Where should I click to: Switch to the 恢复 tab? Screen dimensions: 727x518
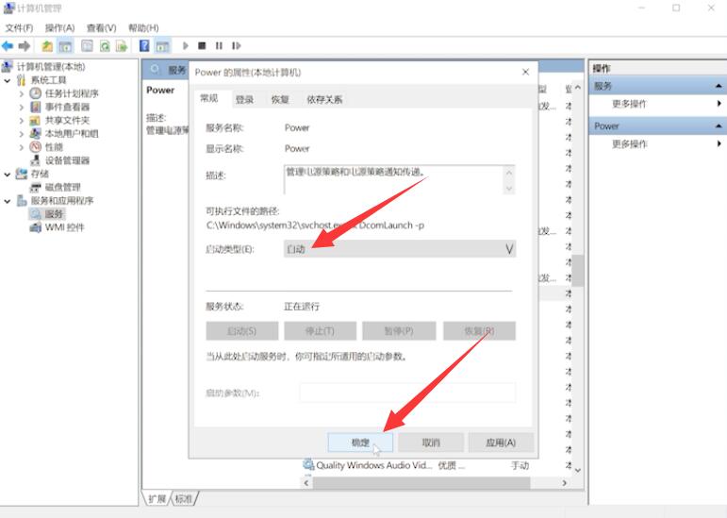click(280, 100)
